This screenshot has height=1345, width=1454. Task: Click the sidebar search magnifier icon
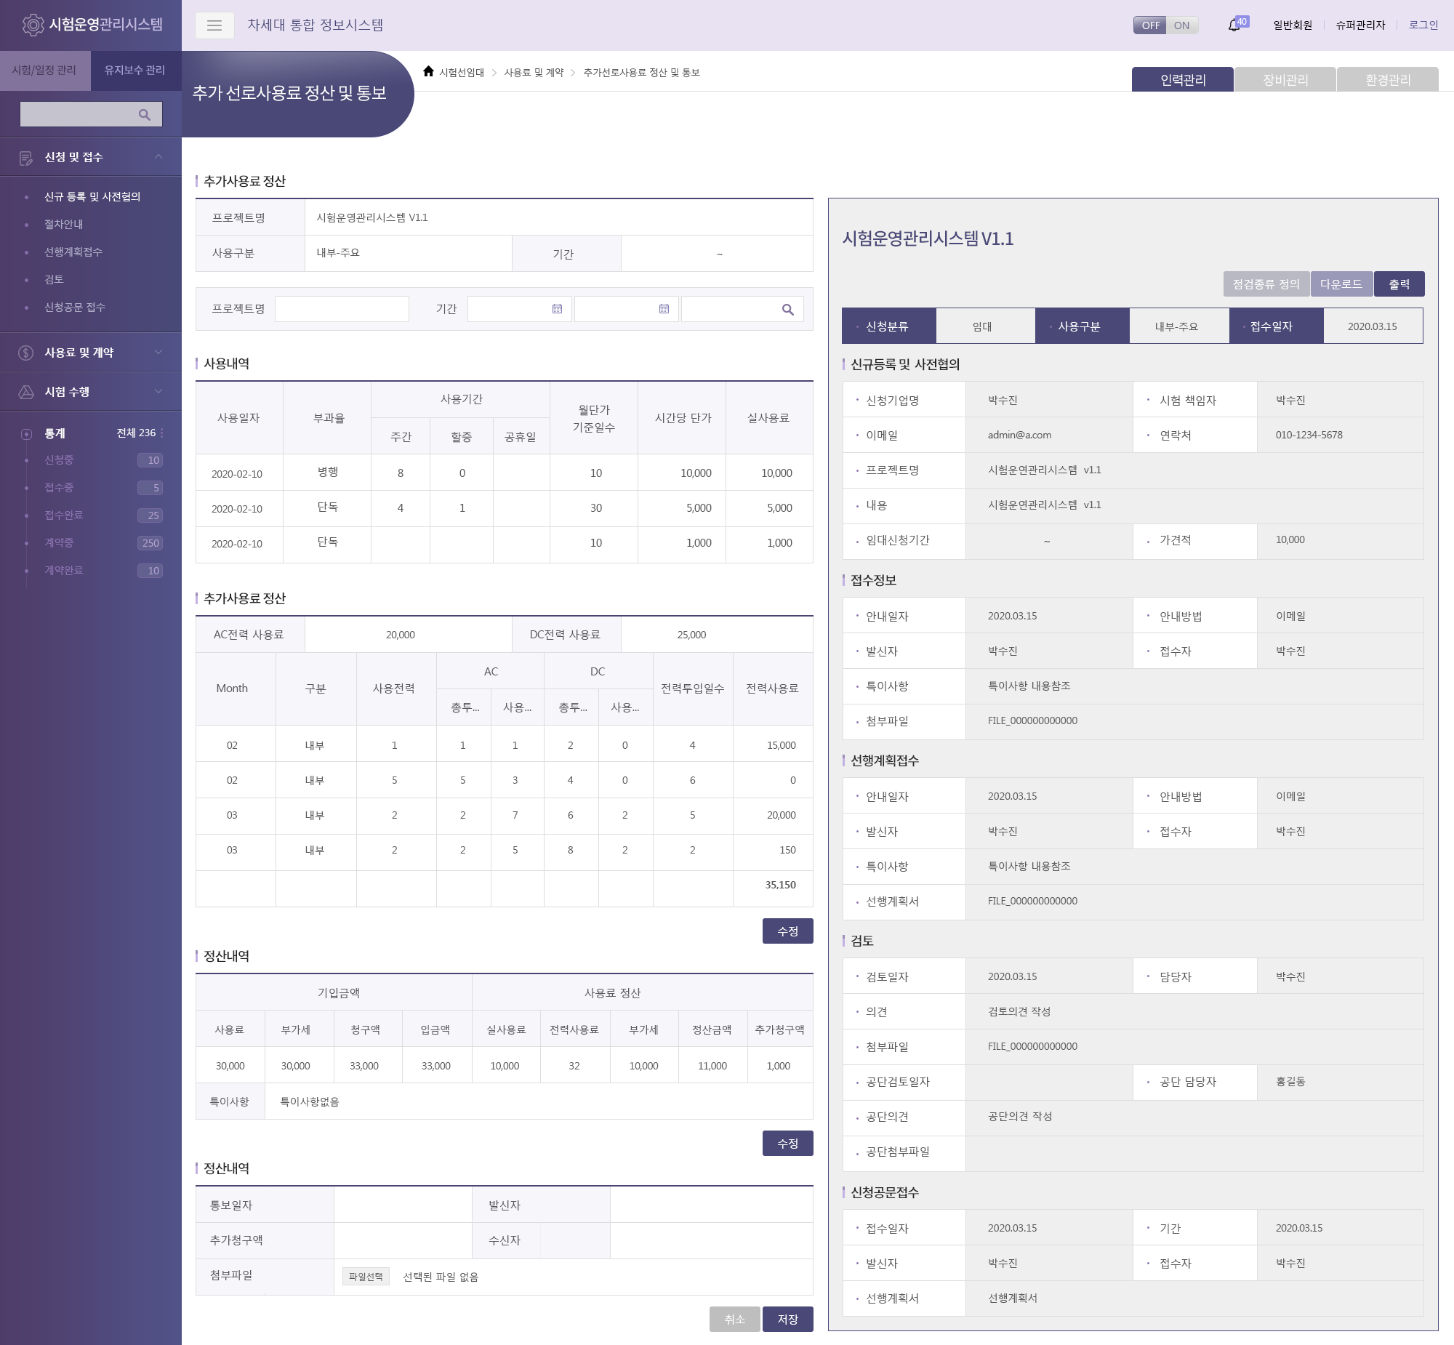(144, 114)
